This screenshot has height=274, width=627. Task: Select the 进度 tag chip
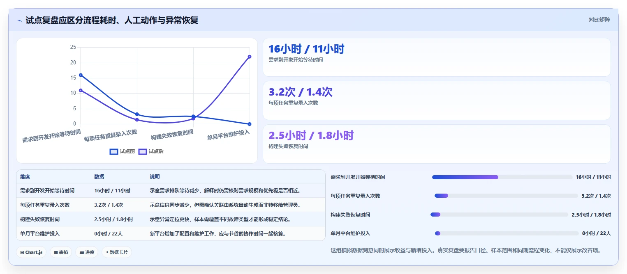tap(87, 252)
